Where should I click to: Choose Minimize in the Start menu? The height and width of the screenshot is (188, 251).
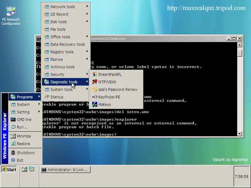click(x=25, y=136)
